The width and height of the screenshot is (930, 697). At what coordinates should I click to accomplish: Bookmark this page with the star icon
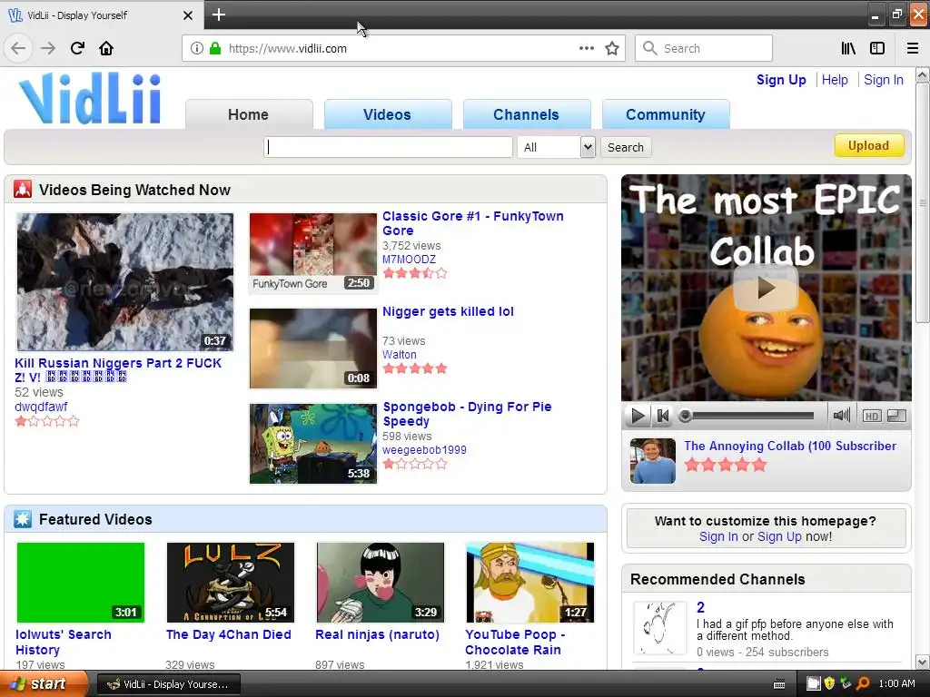coord(612,48)
